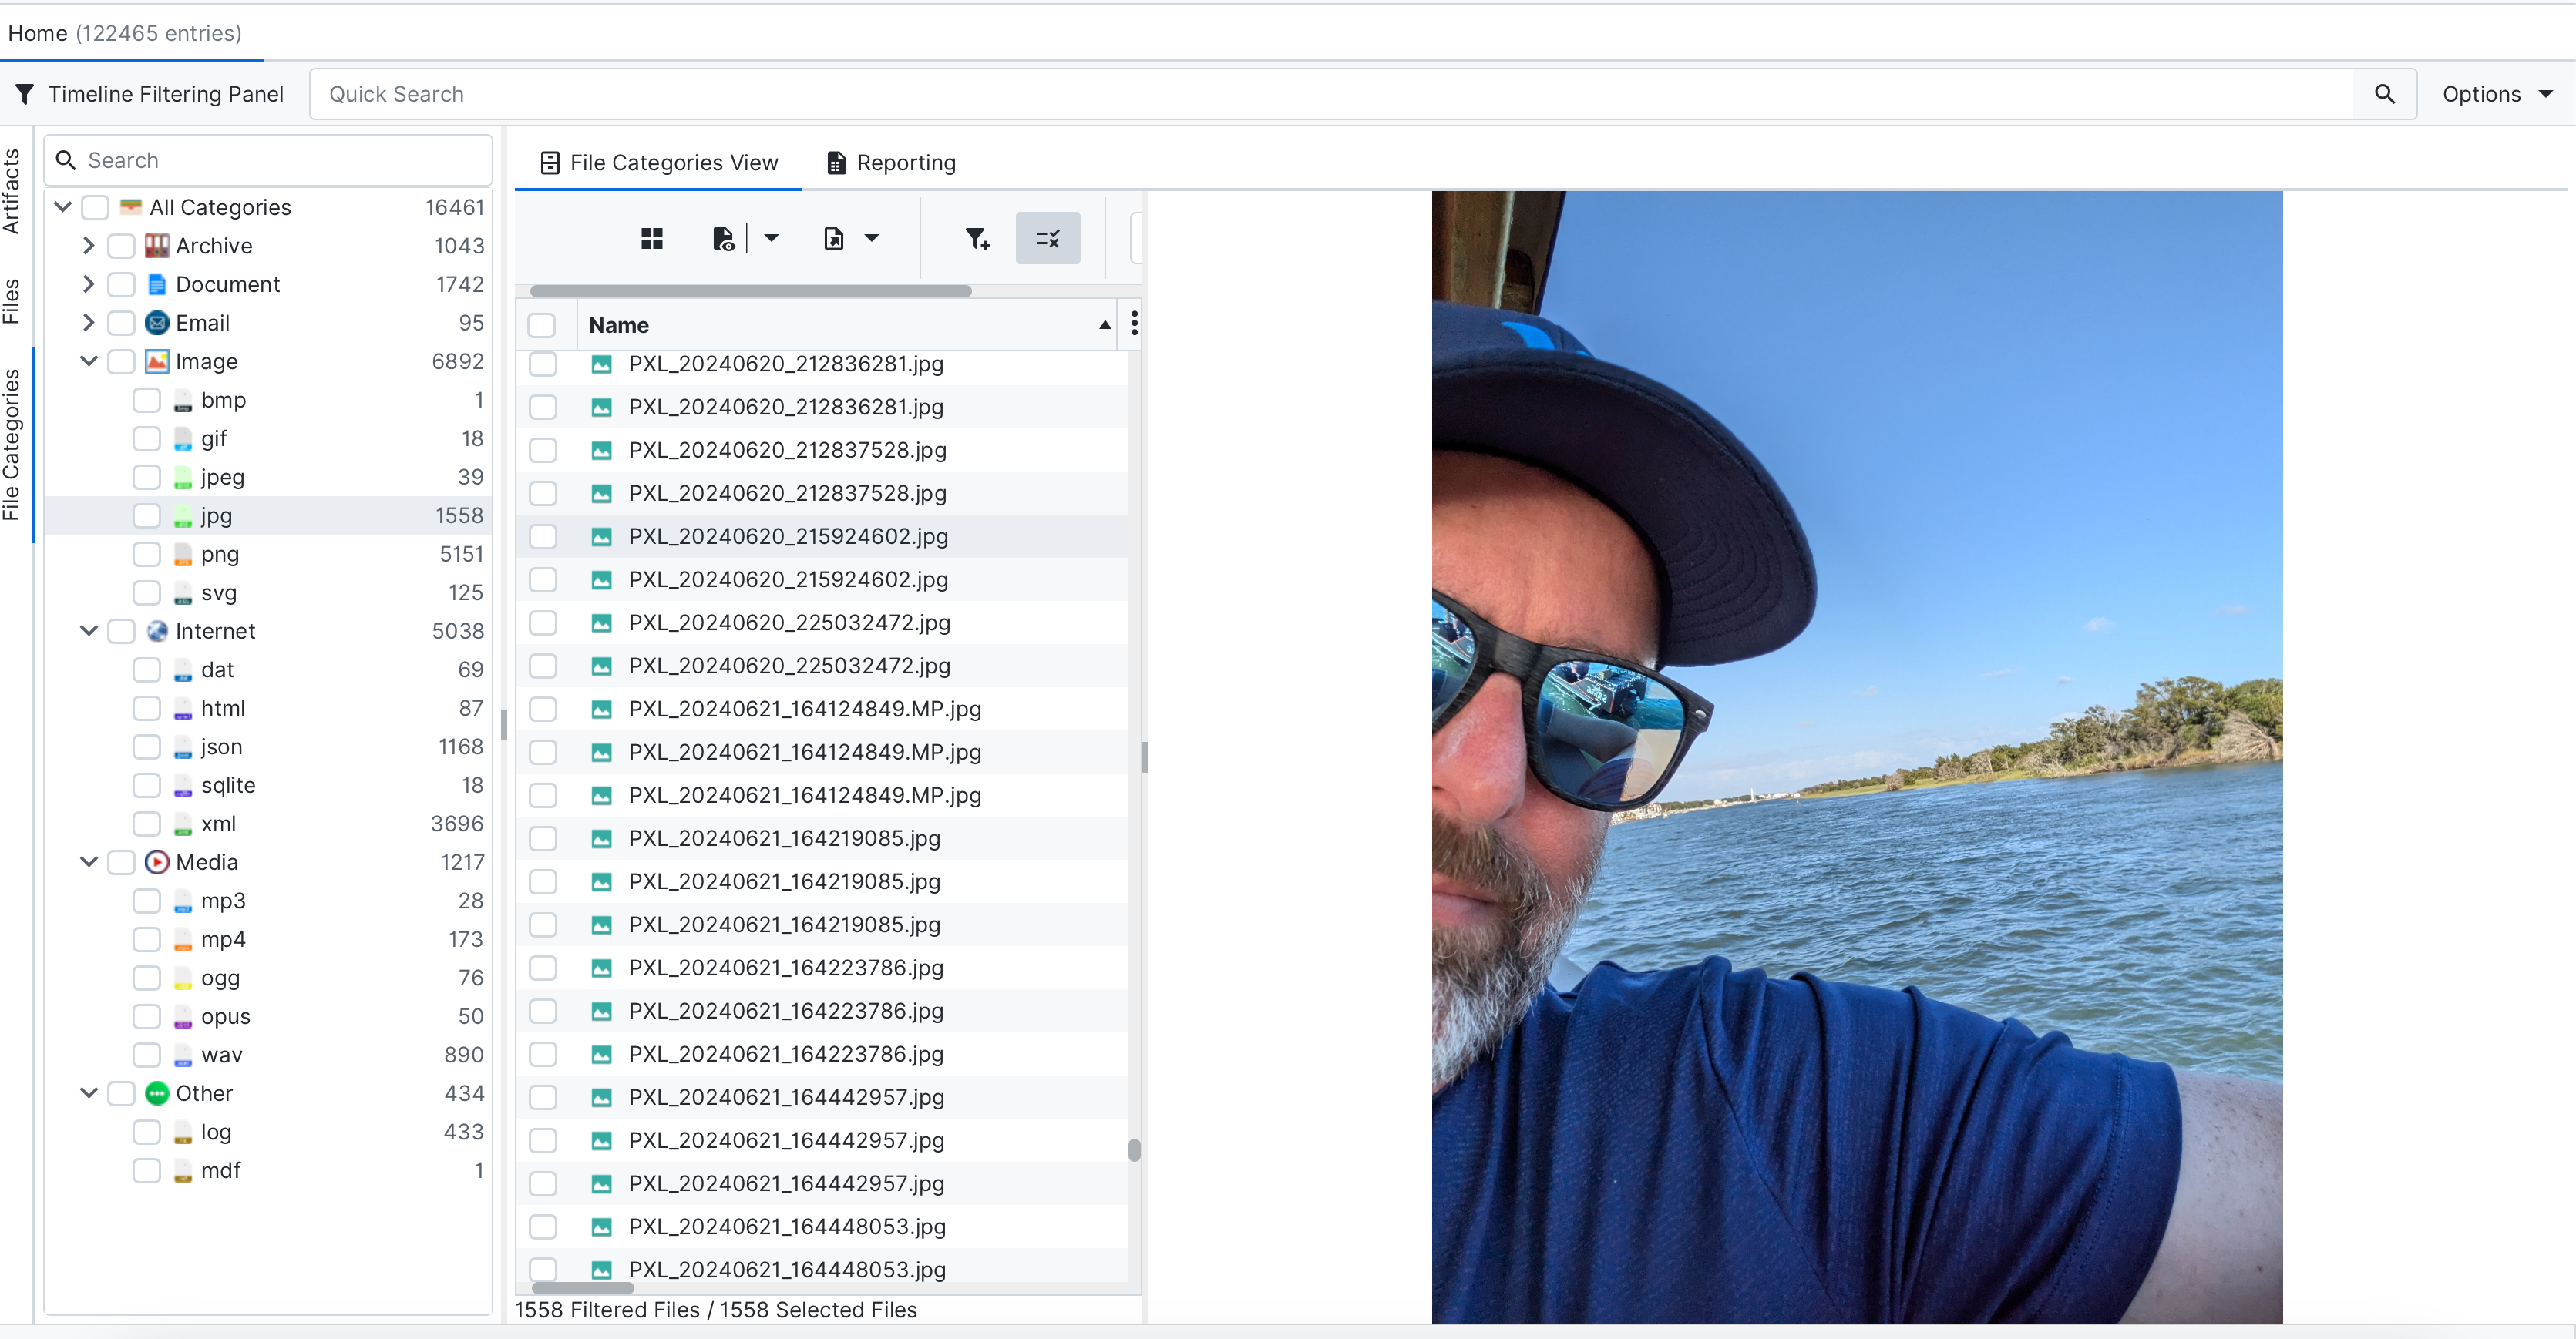Viewport: 2576px width, 1339px height.
Task: Check the png category checkbox
Action: tap(147, 555)
